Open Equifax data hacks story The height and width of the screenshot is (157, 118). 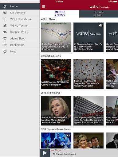point(88,111)
